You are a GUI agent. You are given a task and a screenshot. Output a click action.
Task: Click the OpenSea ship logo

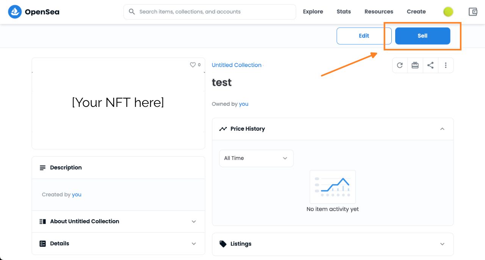15,12
